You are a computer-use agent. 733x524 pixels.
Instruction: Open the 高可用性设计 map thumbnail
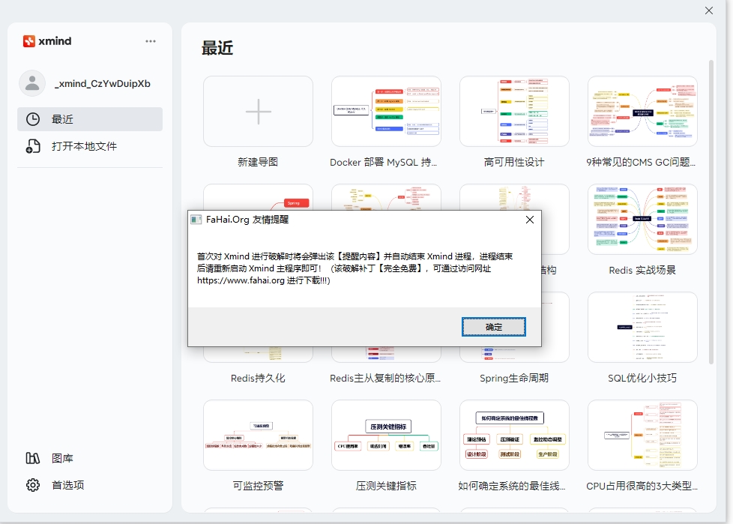point(514,111)
